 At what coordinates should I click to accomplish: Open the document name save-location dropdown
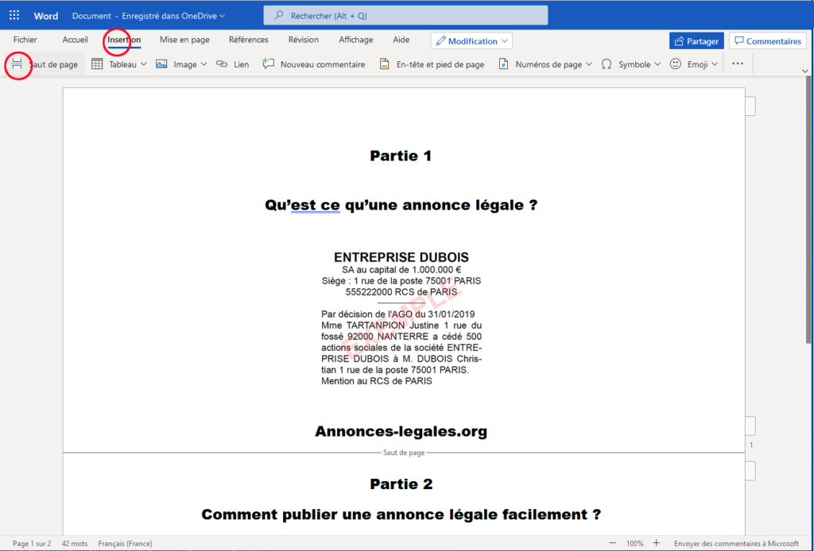tap(223, 16)
